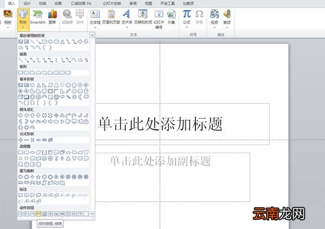Switch to the 幻灯片放映 Slide Show tab
The image size is (325, 229).
pos(112,3)
